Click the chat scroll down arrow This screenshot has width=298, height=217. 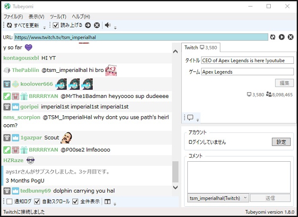tap(175, 187)
